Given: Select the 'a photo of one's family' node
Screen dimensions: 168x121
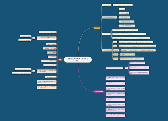Looking at the screenshot, I should pyautogui.click(x=22, y=73).
